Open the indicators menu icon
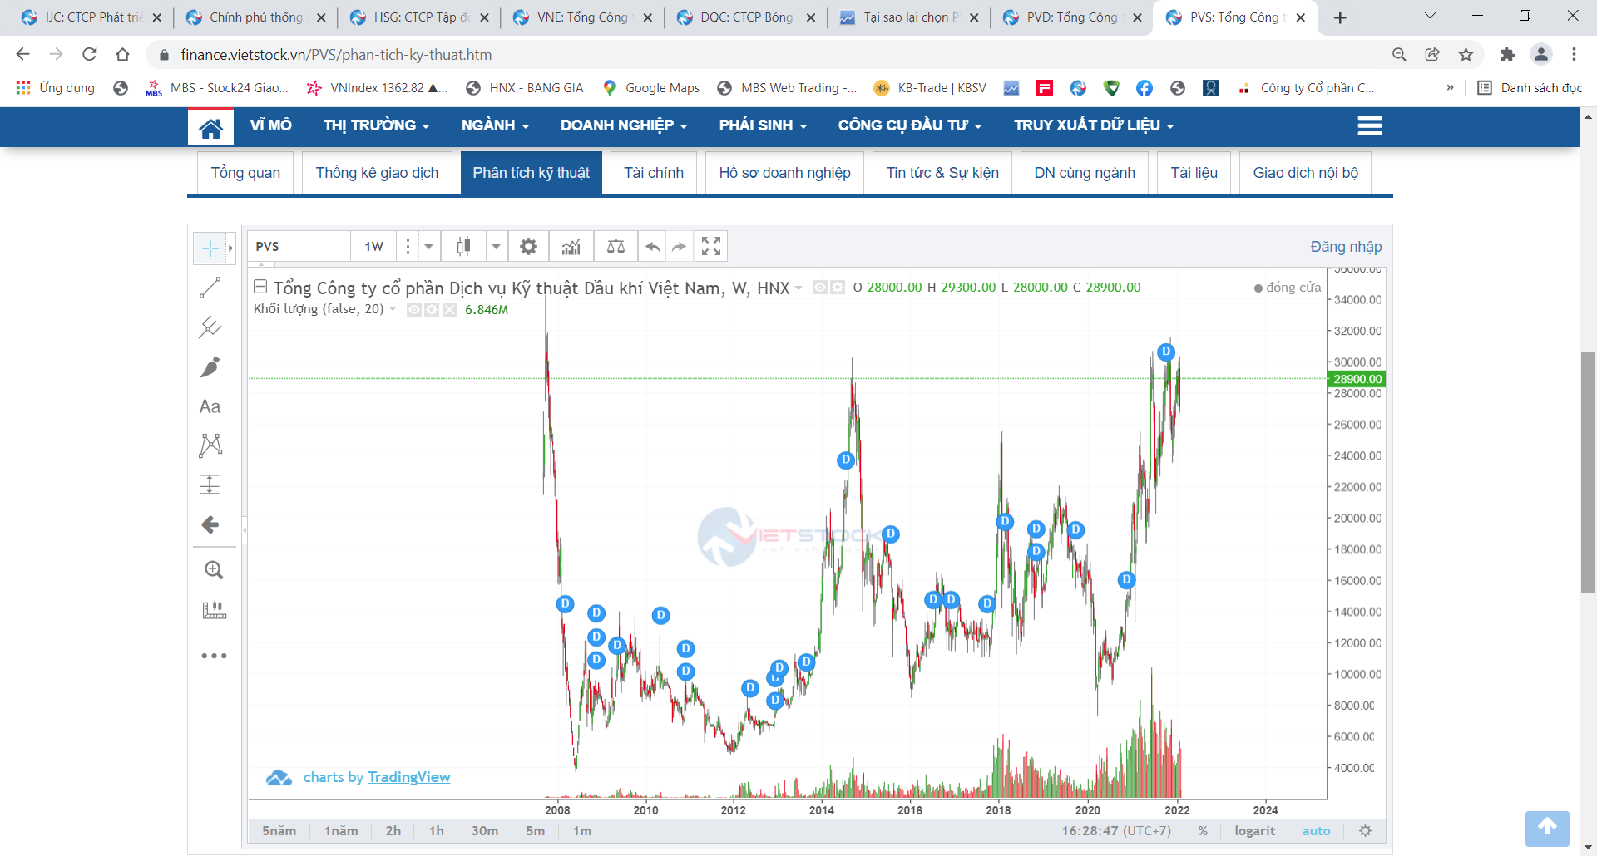This screenshot has height=856, width=1597. 571,246
